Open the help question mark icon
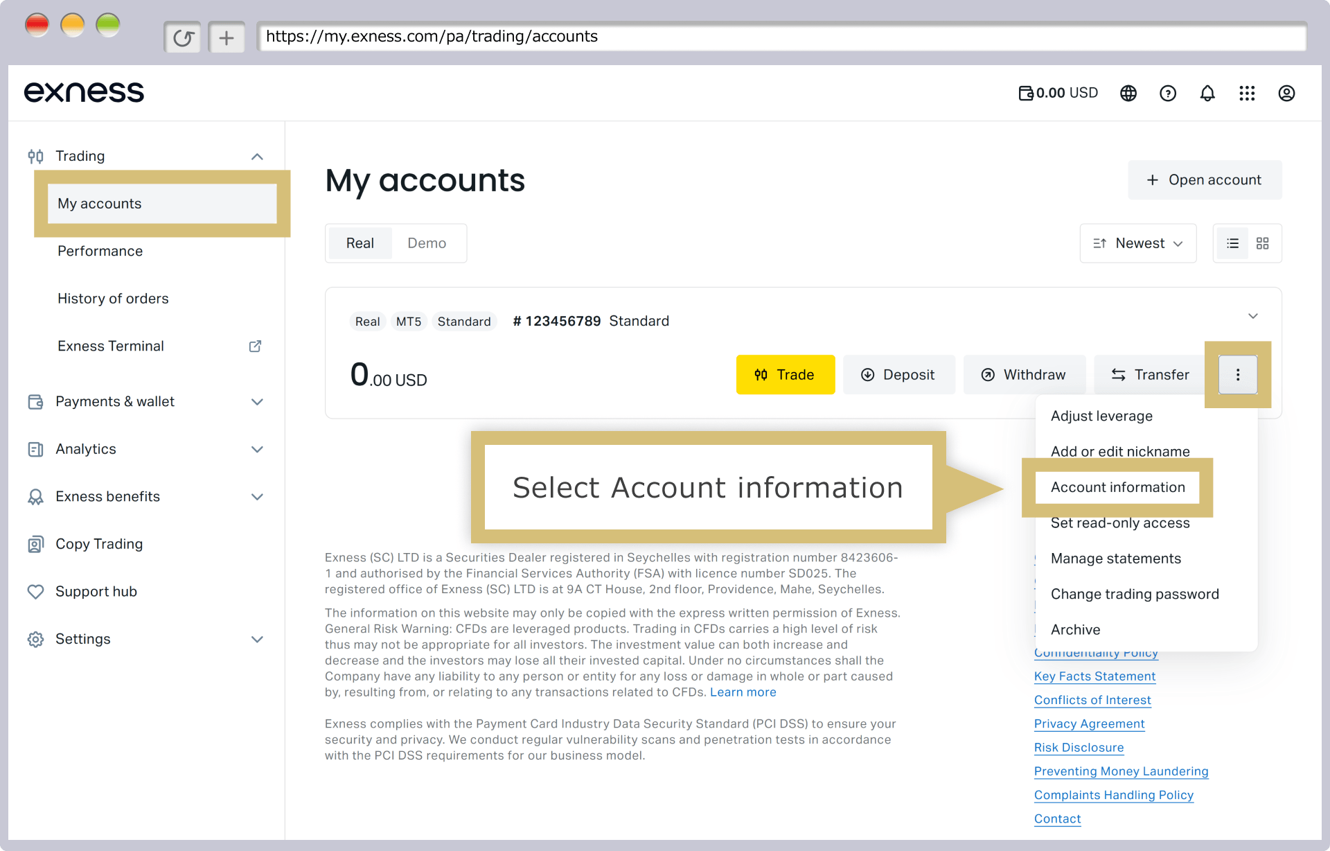Viewport: 1330px width, 851px height. [1168, 93]
